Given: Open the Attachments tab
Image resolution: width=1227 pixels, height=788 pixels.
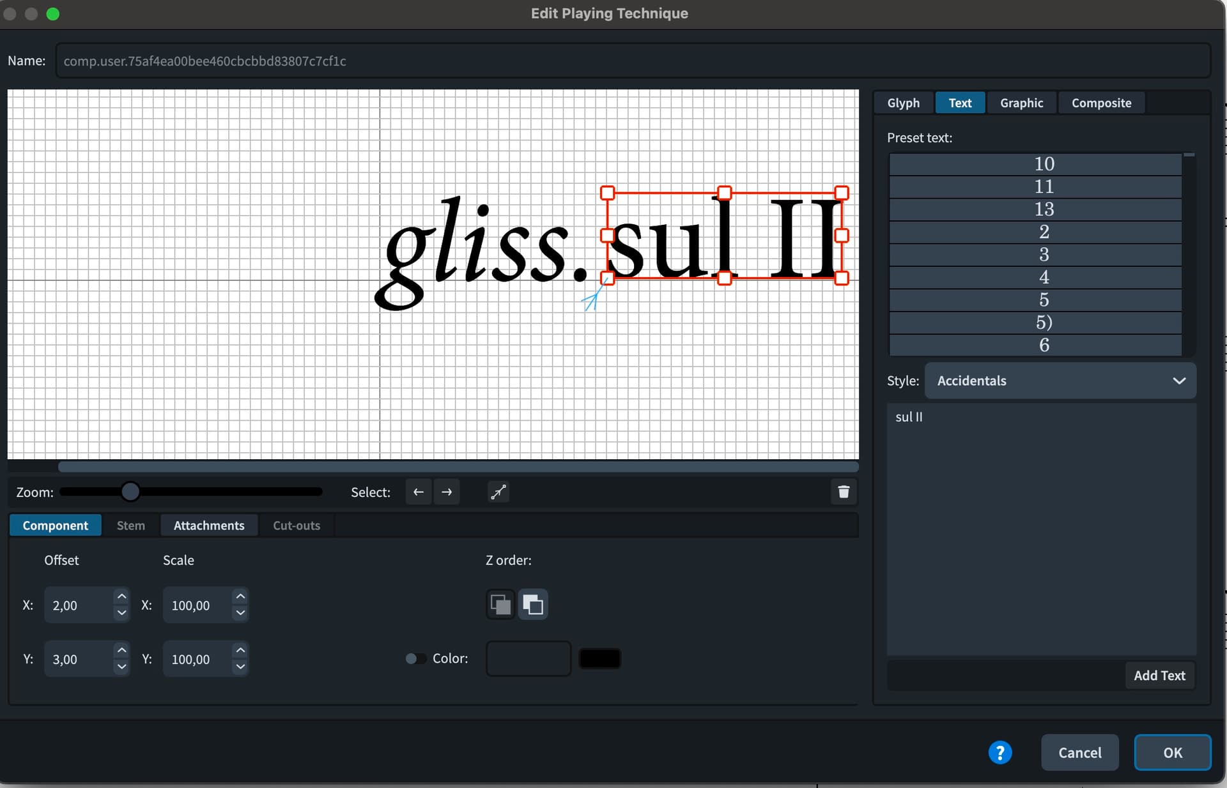Looking at the screenshot, I should point(209,525).
